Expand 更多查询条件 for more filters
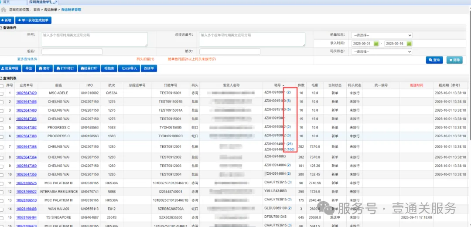471x227 pixels. [27, 59]
